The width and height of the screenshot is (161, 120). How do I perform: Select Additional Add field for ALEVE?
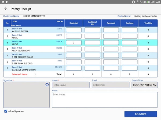[x=92, y=43]
